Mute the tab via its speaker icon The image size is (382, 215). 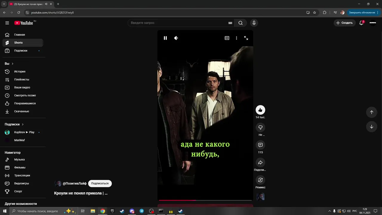point(46,4)
